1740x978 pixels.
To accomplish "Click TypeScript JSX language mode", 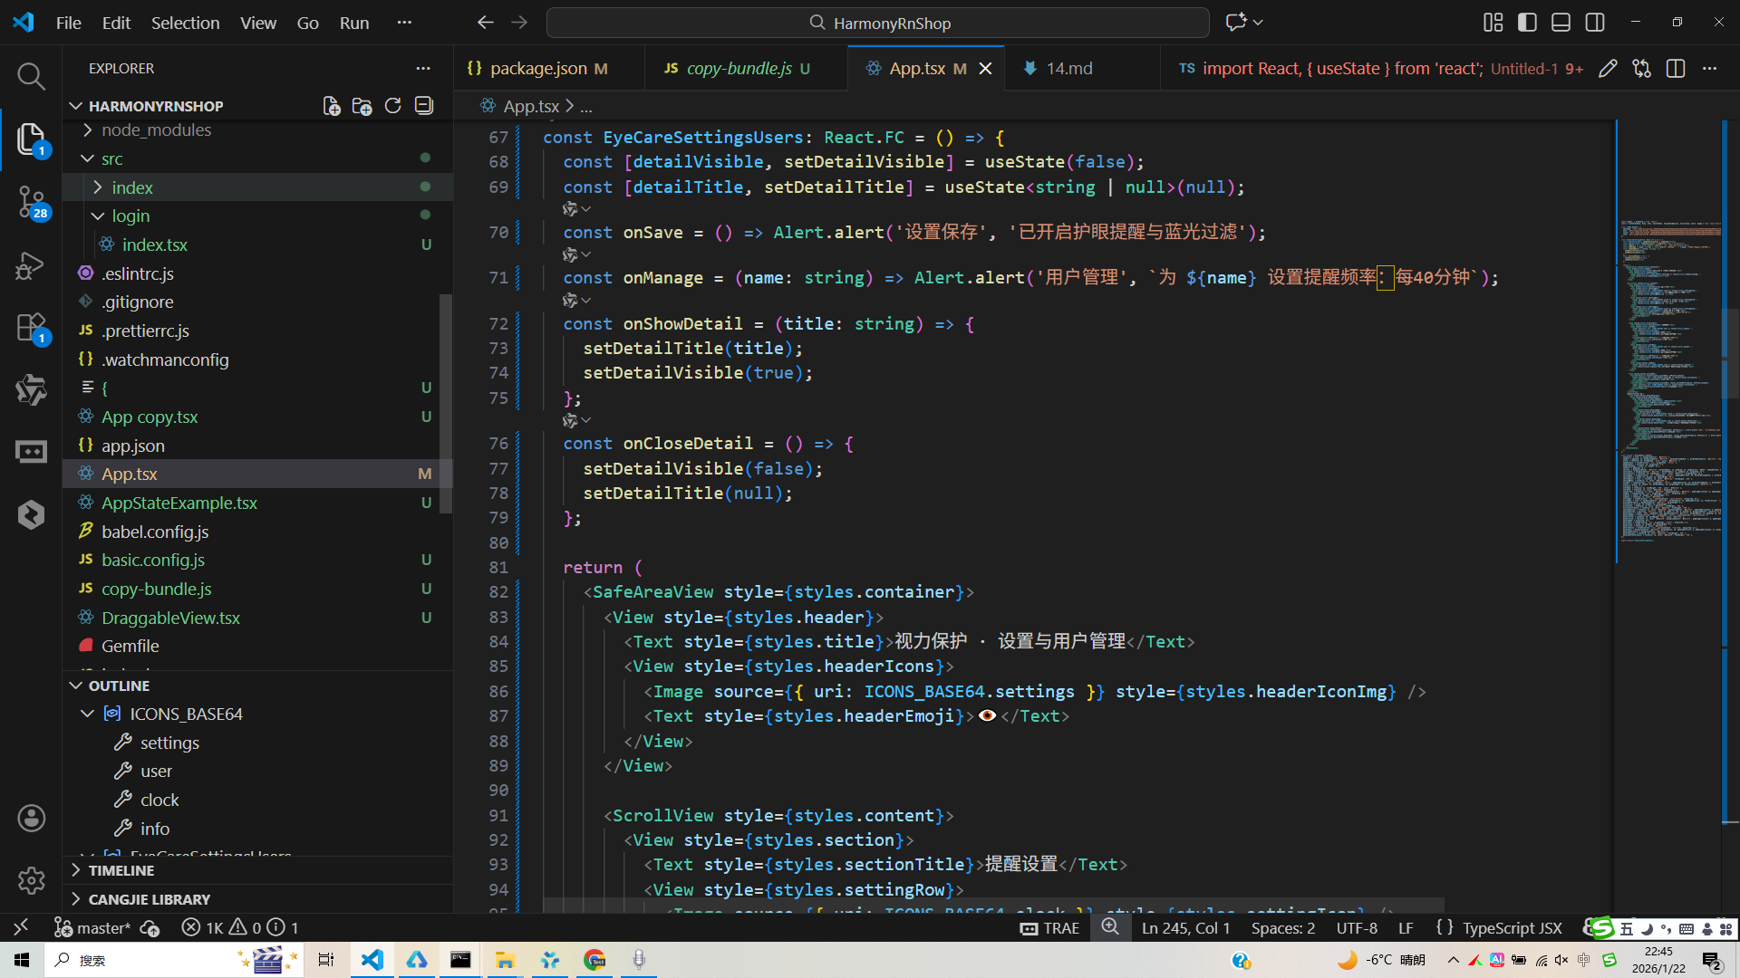I will click(1512, 928).
